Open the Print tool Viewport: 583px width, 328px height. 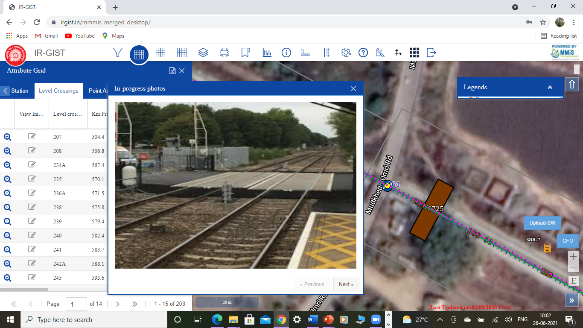click(x=224, y=53)
